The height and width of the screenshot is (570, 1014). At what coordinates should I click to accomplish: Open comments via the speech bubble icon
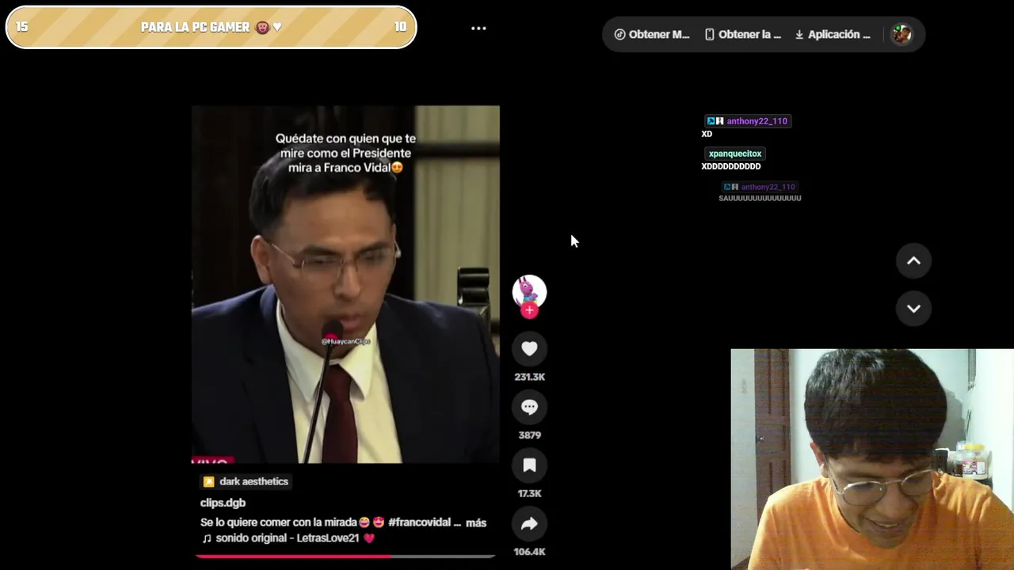click(529, 407)
